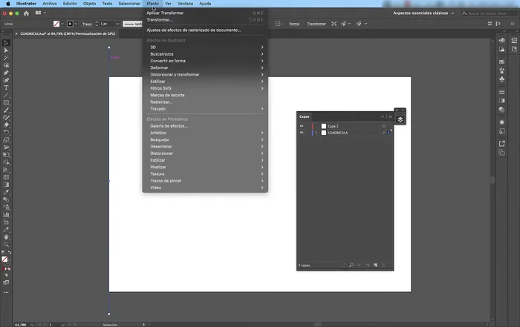Click the target circle of Capa 2
Screen dimensions: 520x327
click(x=384, y=126)
